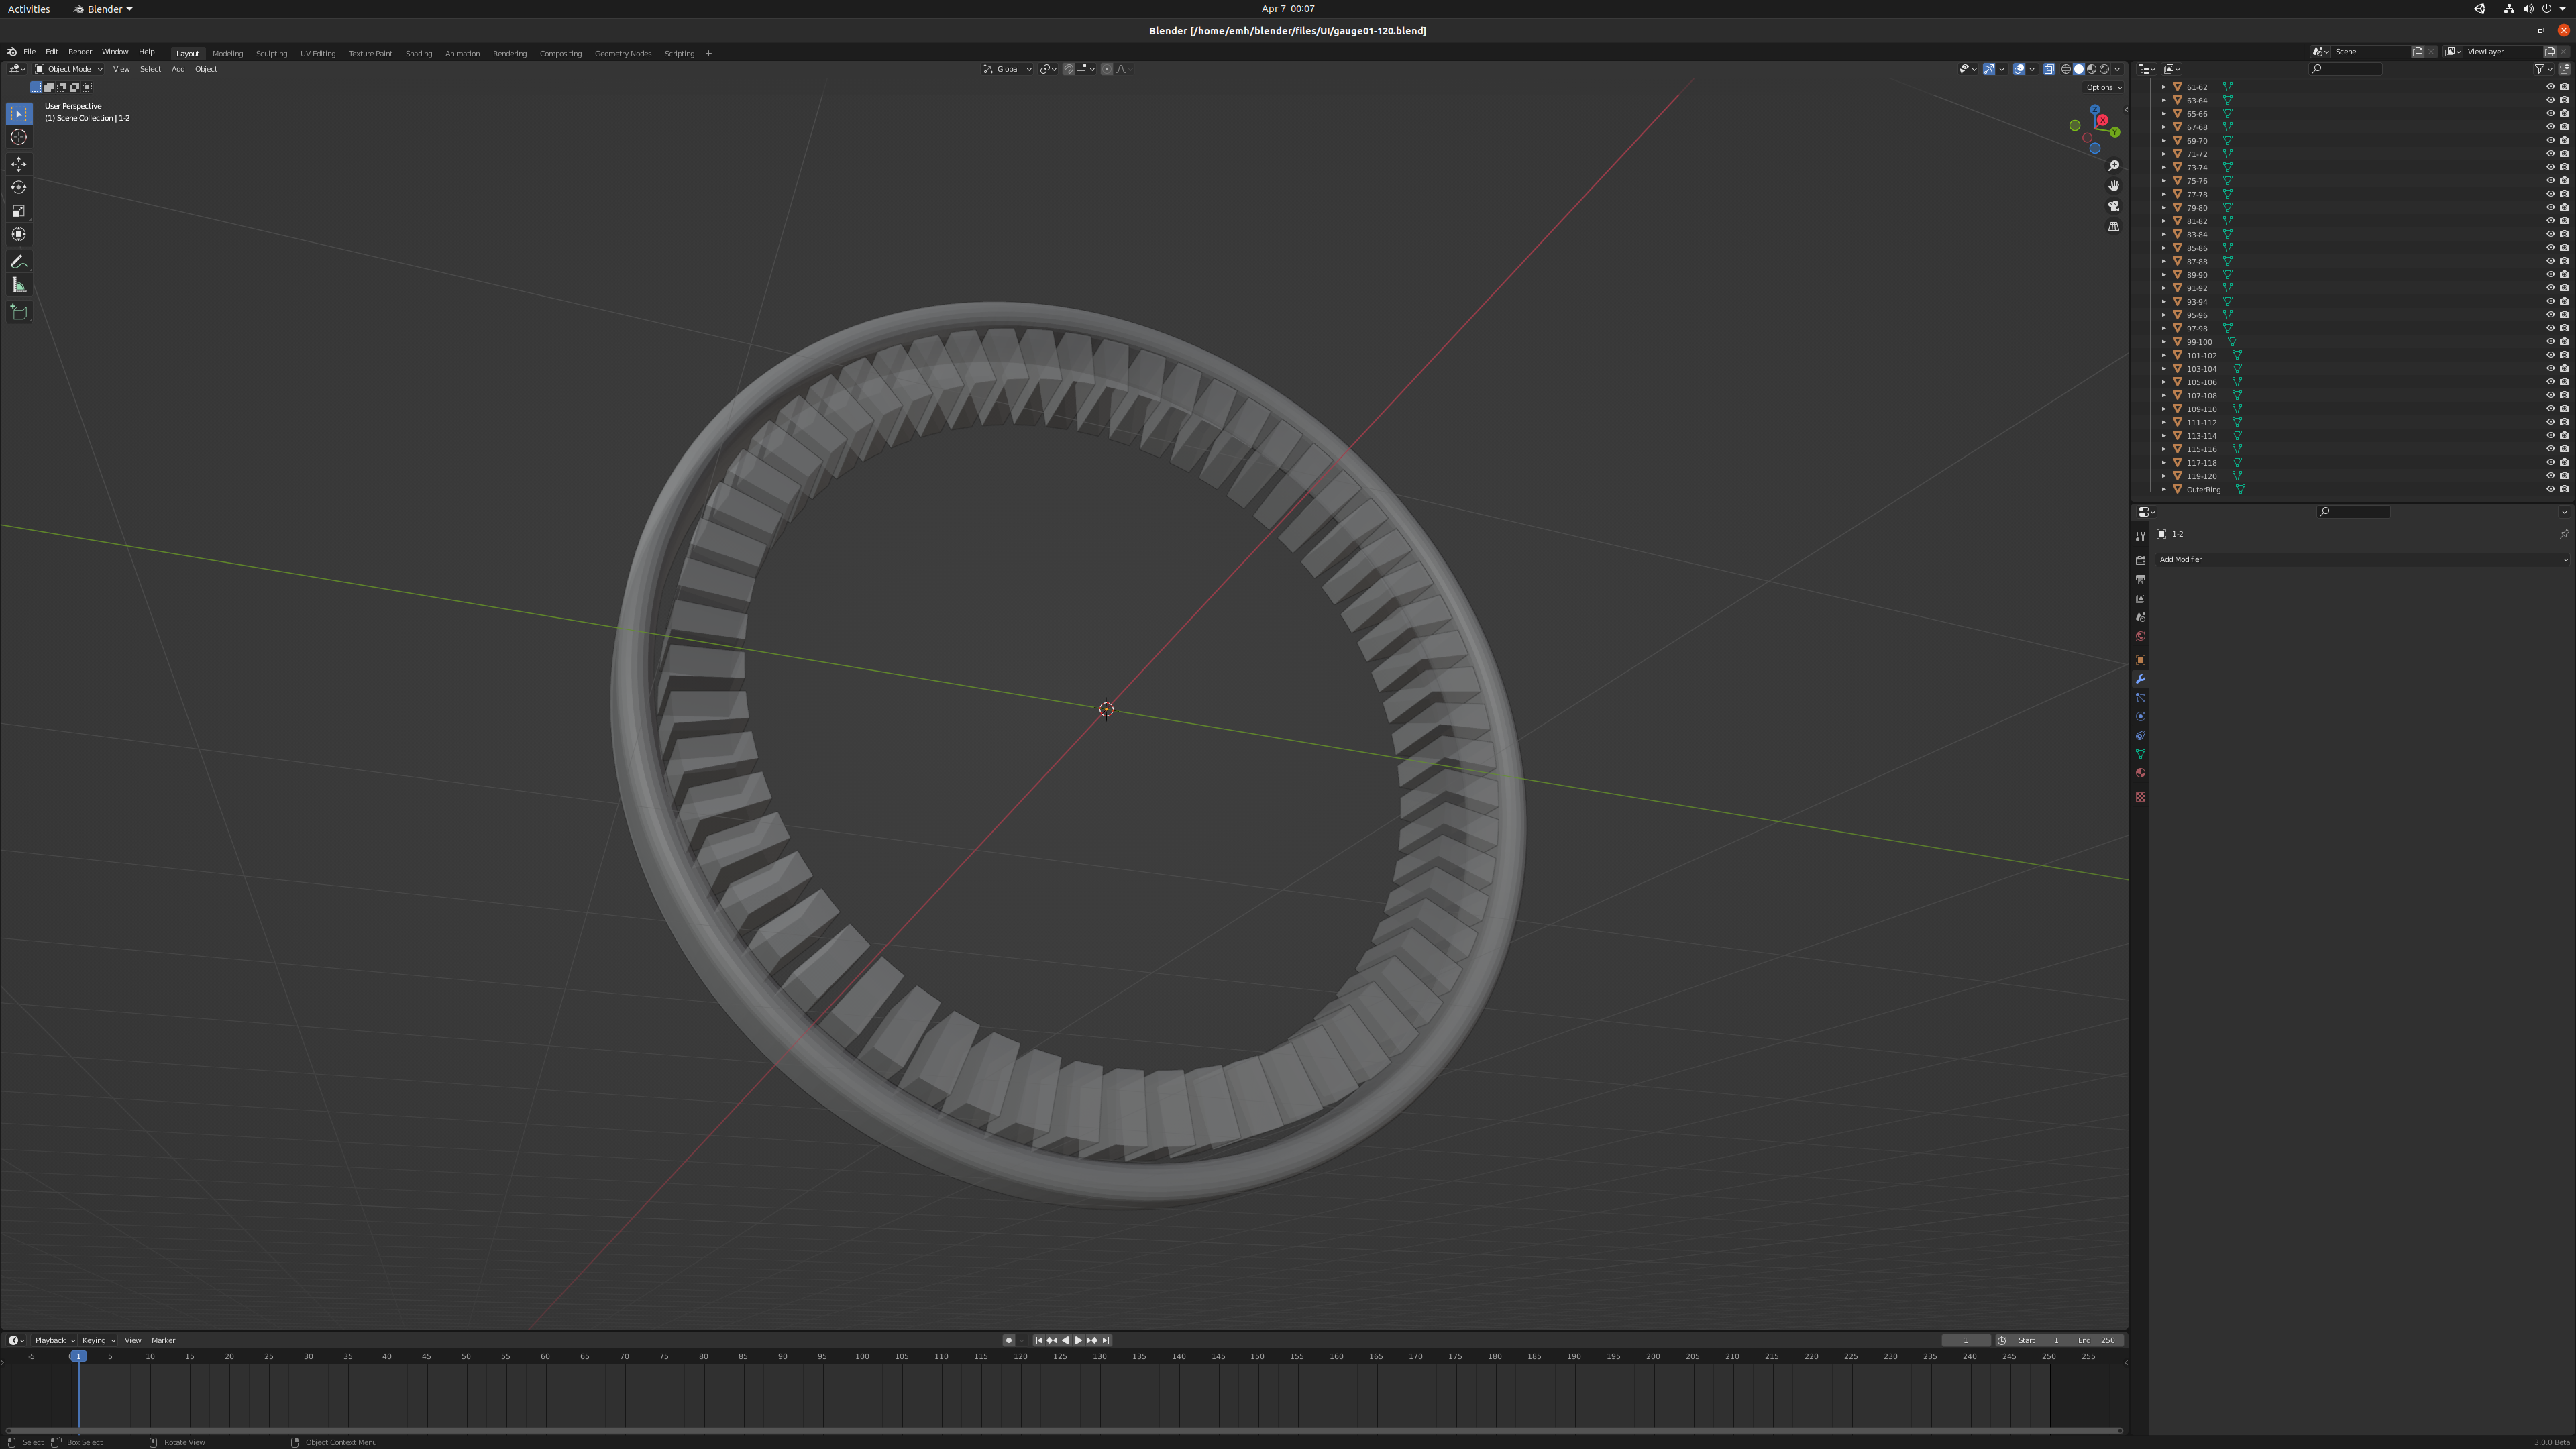Toggle proportional editing in header
2576x1449 pixels.
click(1106, 70)
